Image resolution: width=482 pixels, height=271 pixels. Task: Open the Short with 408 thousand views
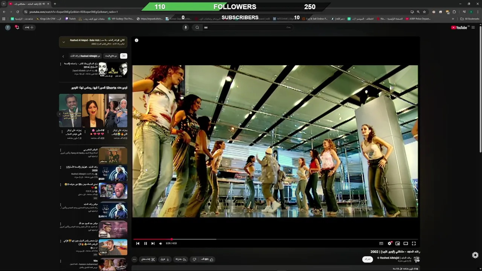pos(93,111)
